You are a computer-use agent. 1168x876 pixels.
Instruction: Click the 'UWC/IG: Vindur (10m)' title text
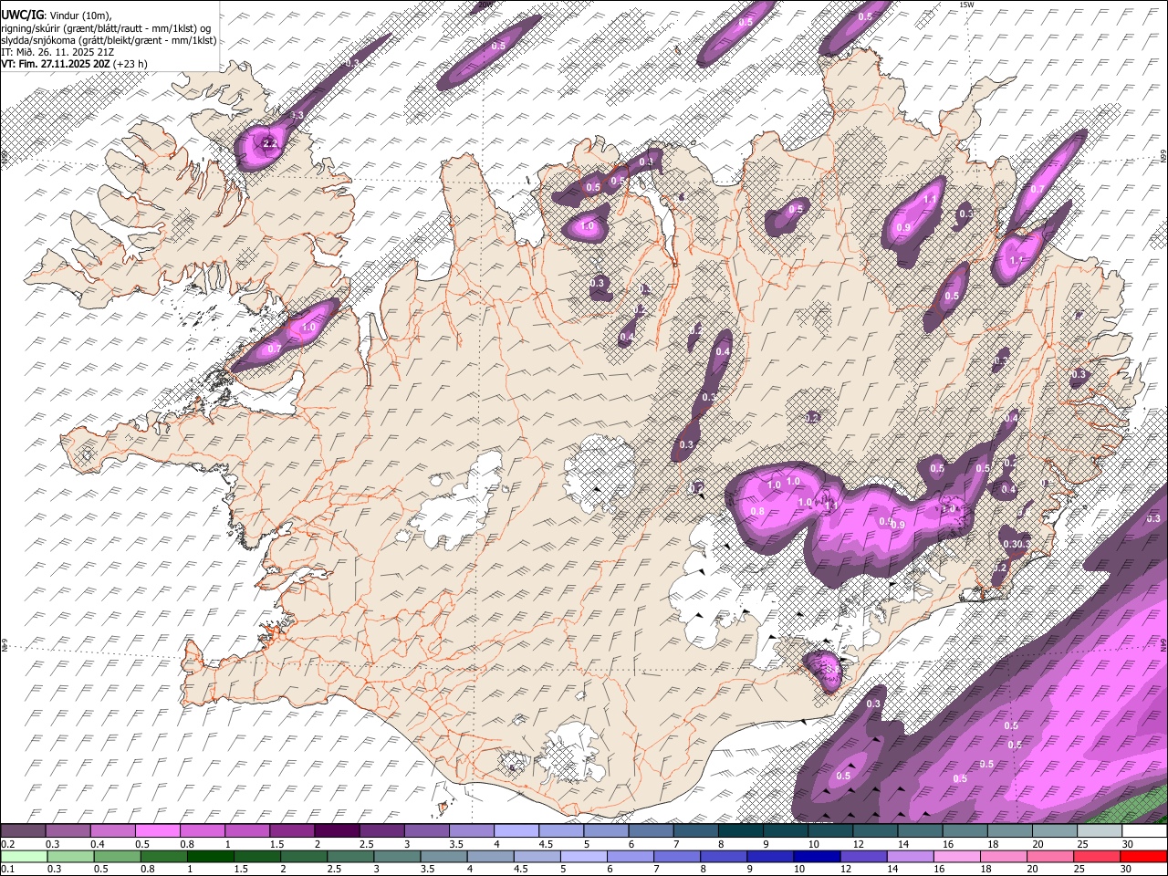click(x=57, y=15)
